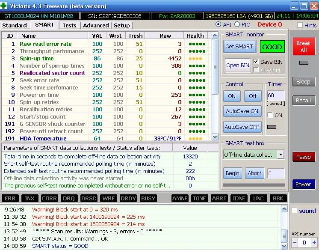Select the API radio button

click(x=218, y=24)
